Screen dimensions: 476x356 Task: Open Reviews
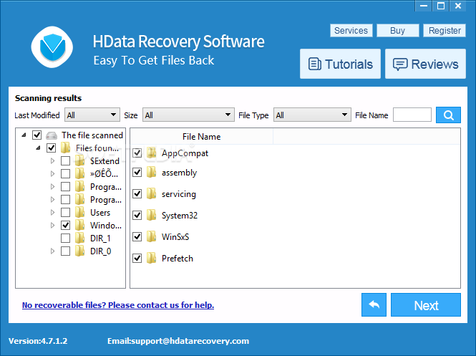point(425,64)
